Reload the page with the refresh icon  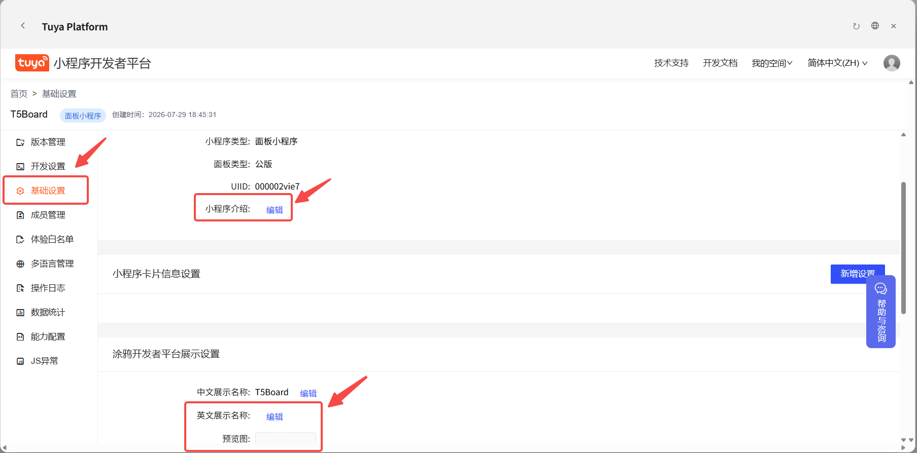(856, 26)
